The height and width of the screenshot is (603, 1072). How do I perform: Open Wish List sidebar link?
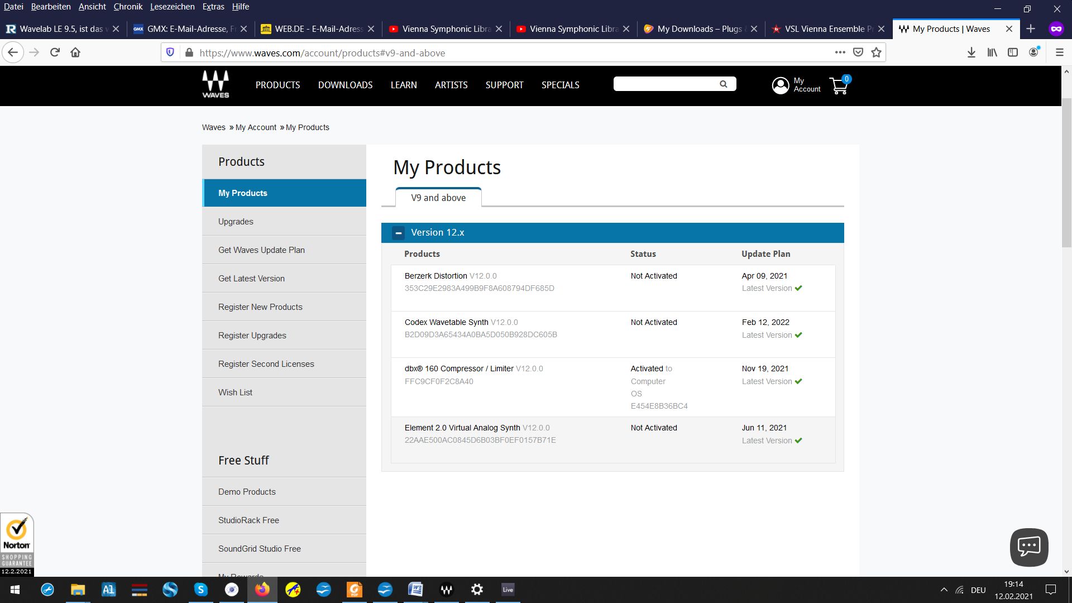point(284,393)
